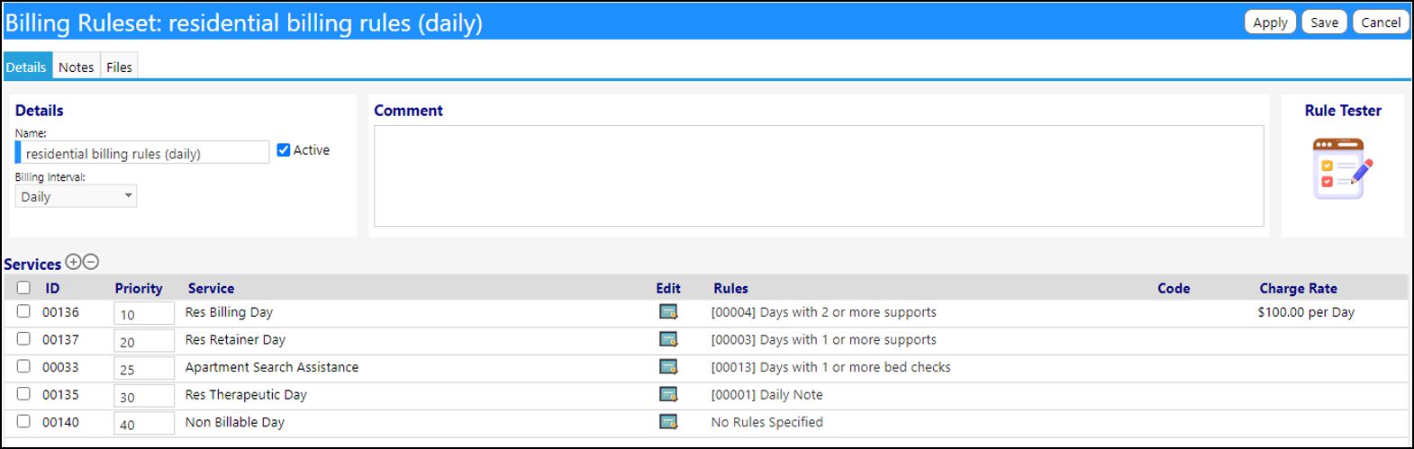Click the '$100.00 per Day' charge rate
Viewport: 1414px width, 449px height.
pos(1306,312)
